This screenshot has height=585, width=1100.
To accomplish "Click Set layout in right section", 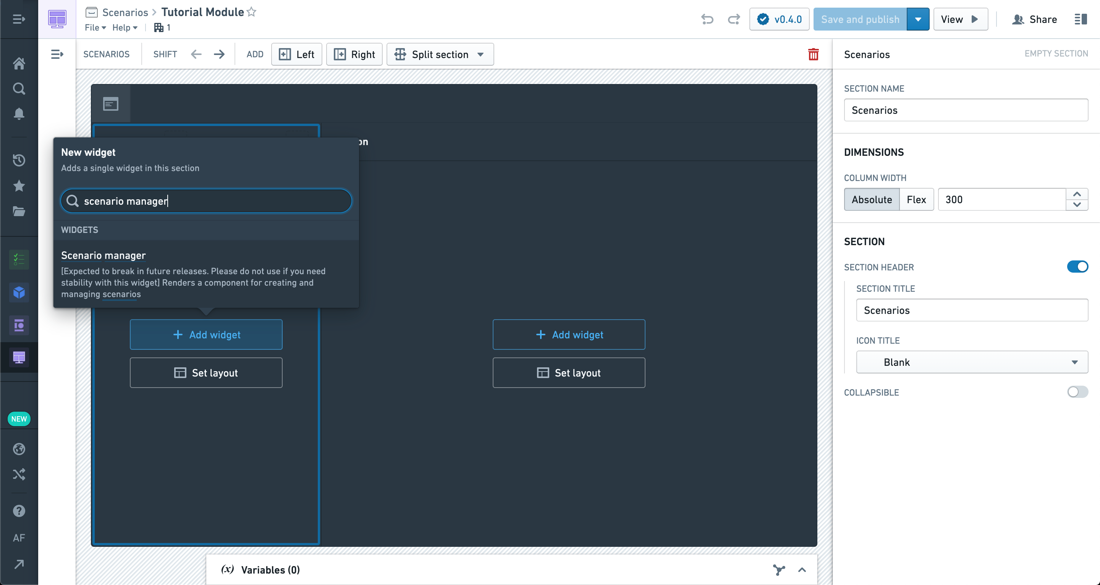I will tap(569, 373).
